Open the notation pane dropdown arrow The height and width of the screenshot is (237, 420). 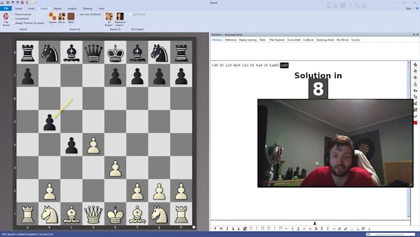[x=414, y=35]
